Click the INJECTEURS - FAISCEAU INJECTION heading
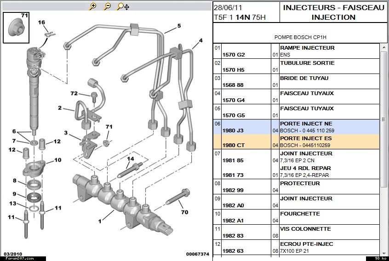389x261 pixels. [333, 12]
